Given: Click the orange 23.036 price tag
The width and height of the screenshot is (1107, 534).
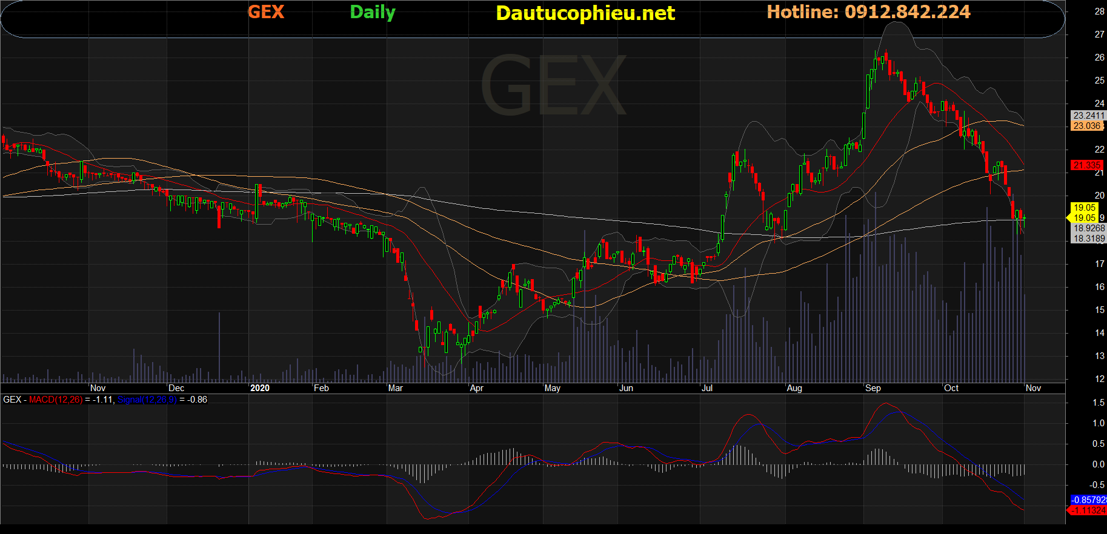Looking at the screenshot, I should coord(1087,126).
